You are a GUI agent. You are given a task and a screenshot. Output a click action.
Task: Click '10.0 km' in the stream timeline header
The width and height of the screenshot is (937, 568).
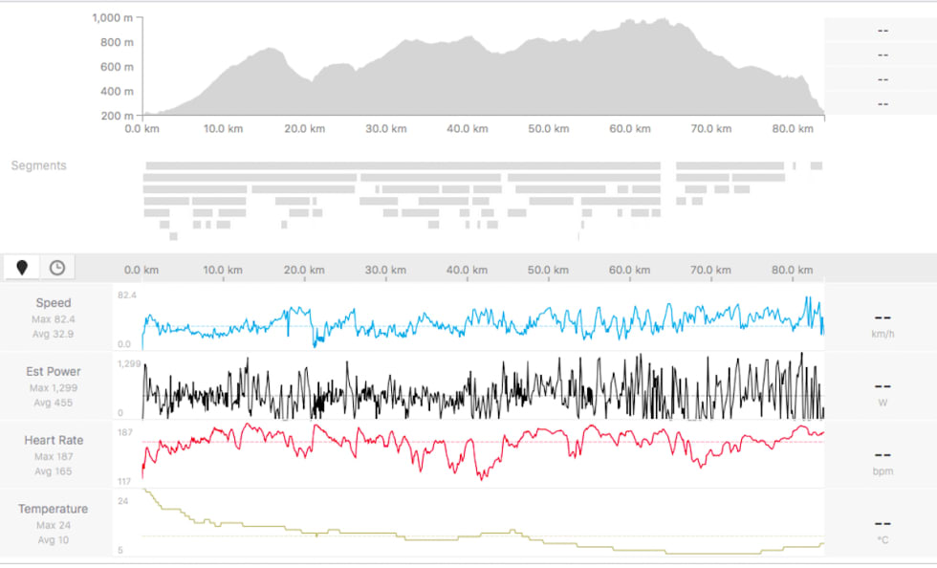click(222, 271)
